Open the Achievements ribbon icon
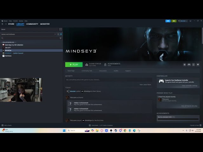203x152 pixels. pyautogui.click(x=105, y=65)
